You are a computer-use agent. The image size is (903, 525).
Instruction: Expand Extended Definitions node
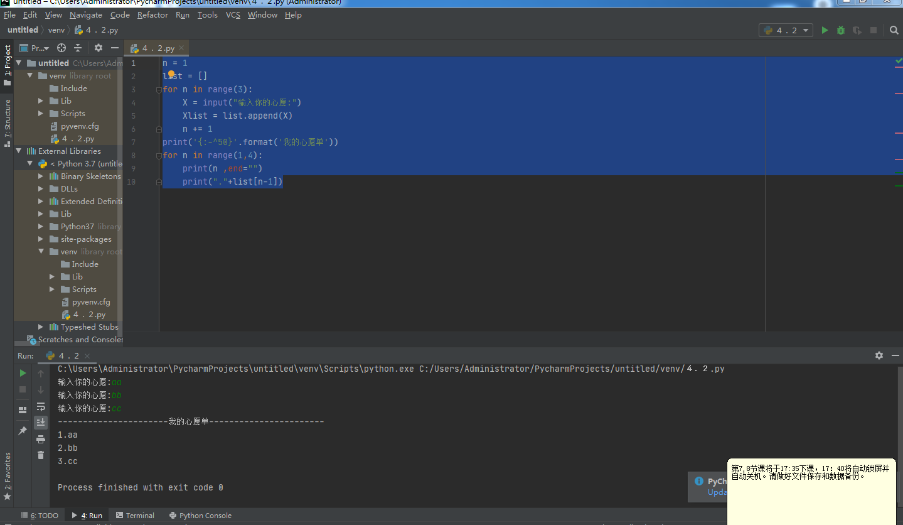coord(41,201)
